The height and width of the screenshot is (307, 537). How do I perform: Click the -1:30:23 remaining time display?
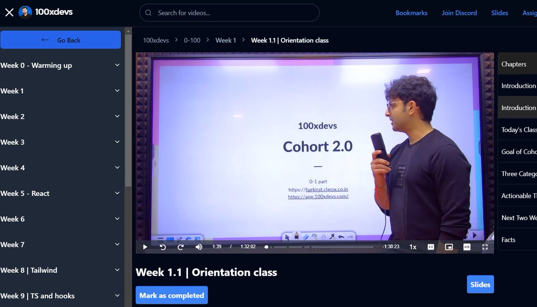point(391,247)
